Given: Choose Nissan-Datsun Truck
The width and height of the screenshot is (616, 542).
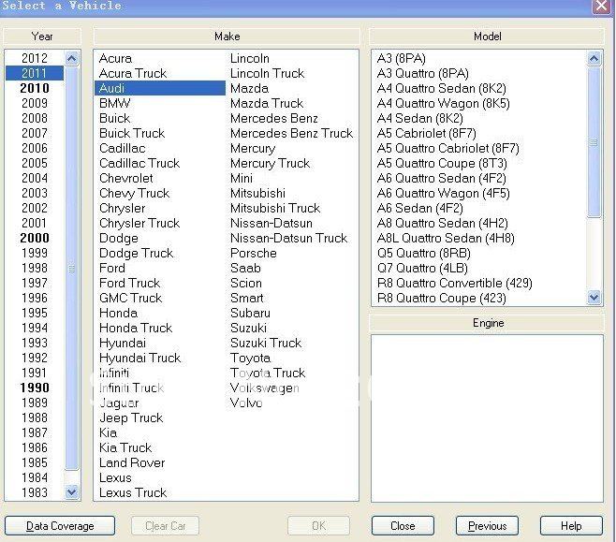Looking at the screenshot, I should click(288, 238).
